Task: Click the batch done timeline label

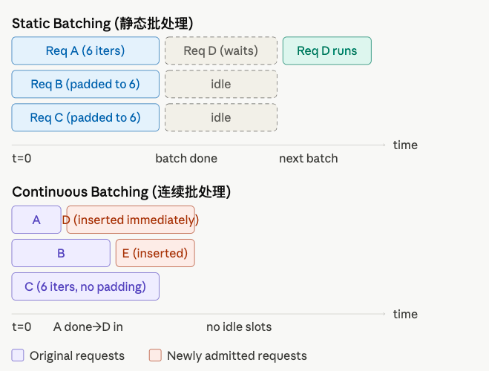Action: (186, 159)
